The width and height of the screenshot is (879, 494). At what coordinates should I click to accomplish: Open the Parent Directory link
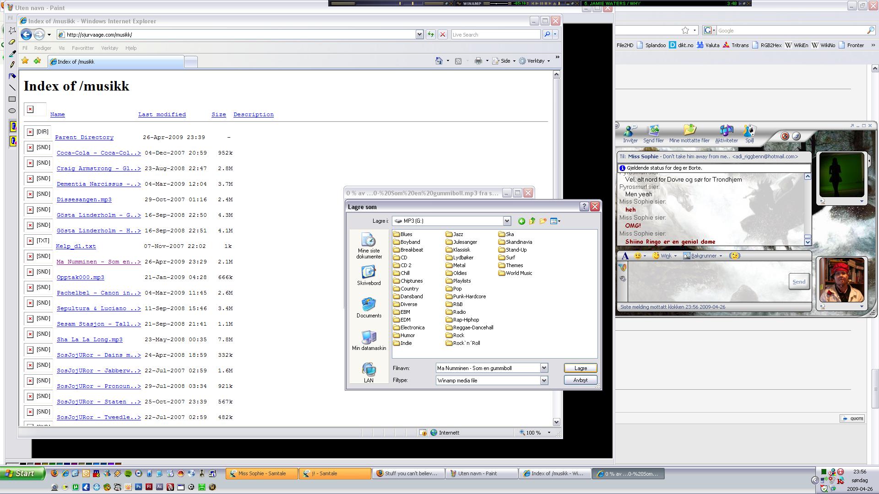(x=84, y=137)
